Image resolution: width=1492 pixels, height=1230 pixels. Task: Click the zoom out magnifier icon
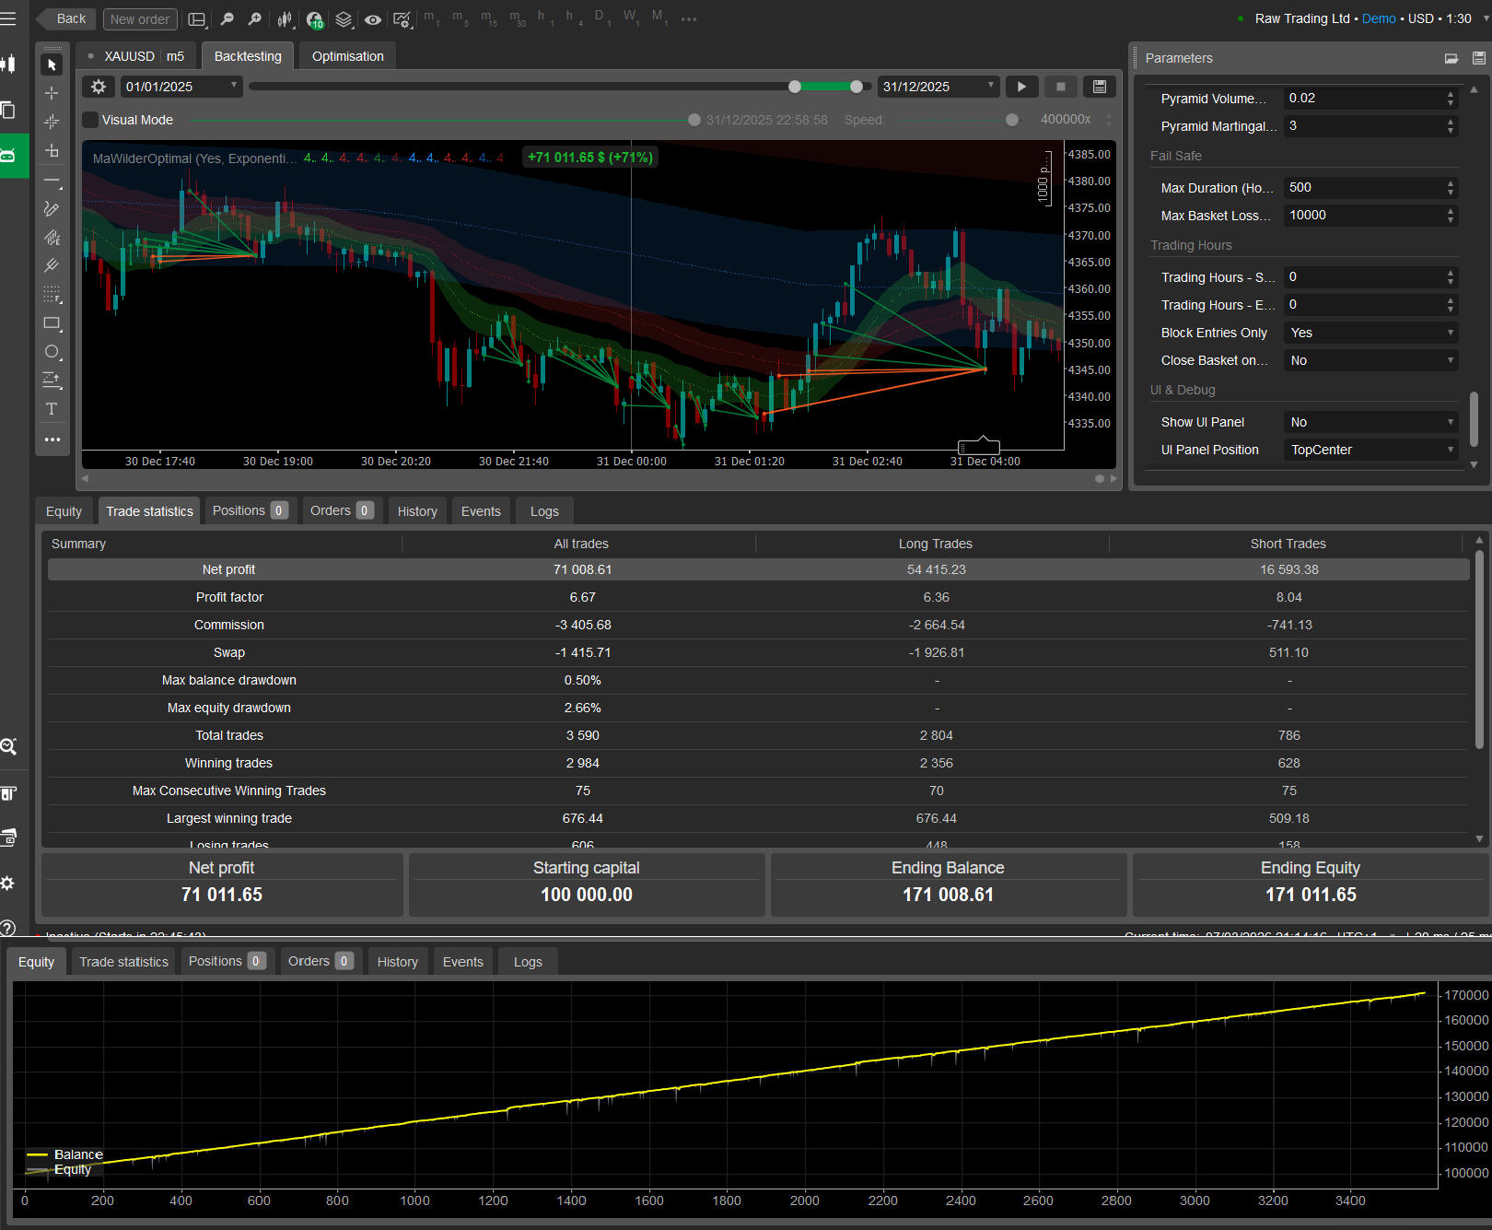(227, 19)
